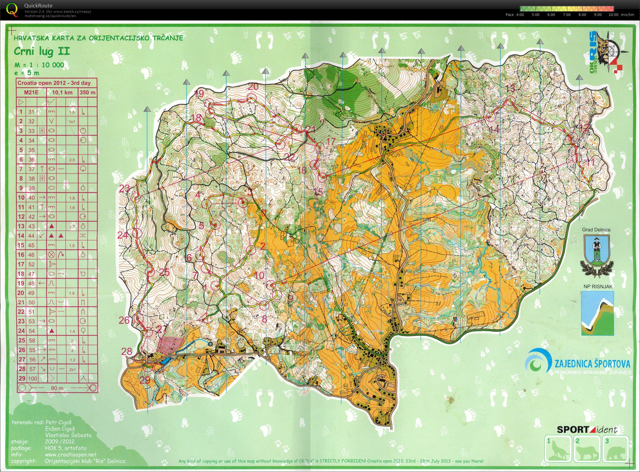This screenshot has height=472, width=640.
Task: Click the NP Risnjak mountain emblem
Action: [x=597, y=313]
